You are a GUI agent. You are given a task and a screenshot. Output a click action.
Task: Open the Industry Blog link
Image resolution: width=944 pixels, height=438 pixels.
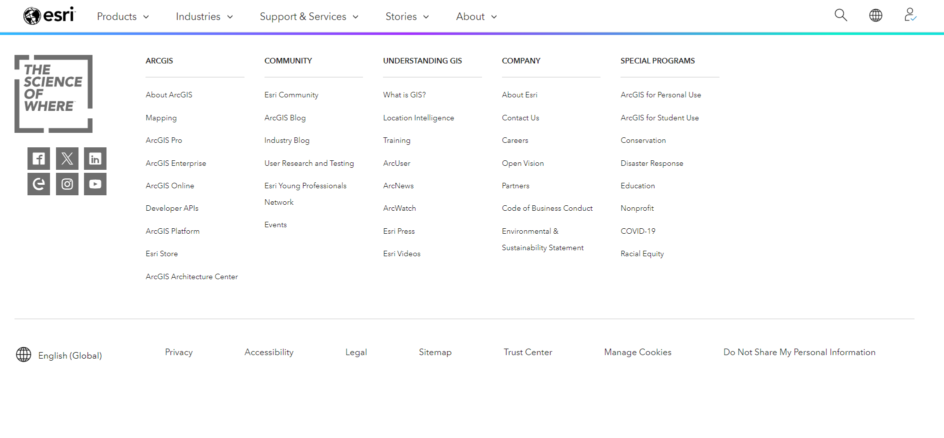(x=287, y=140)
